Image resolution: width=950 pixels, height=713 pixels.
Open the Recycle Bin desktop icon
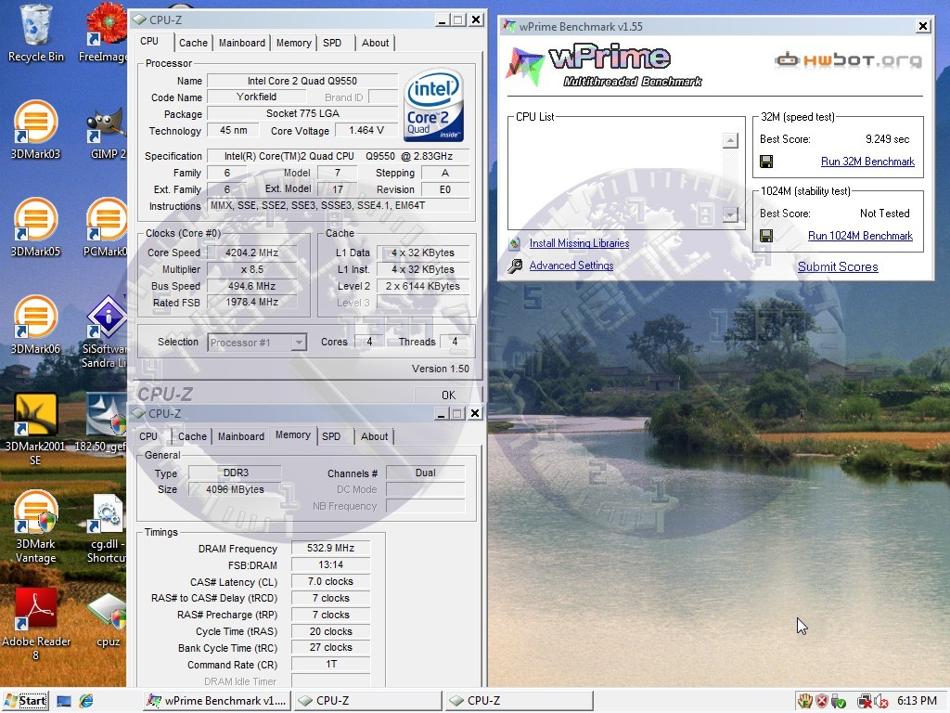click(x=35, y=33)
